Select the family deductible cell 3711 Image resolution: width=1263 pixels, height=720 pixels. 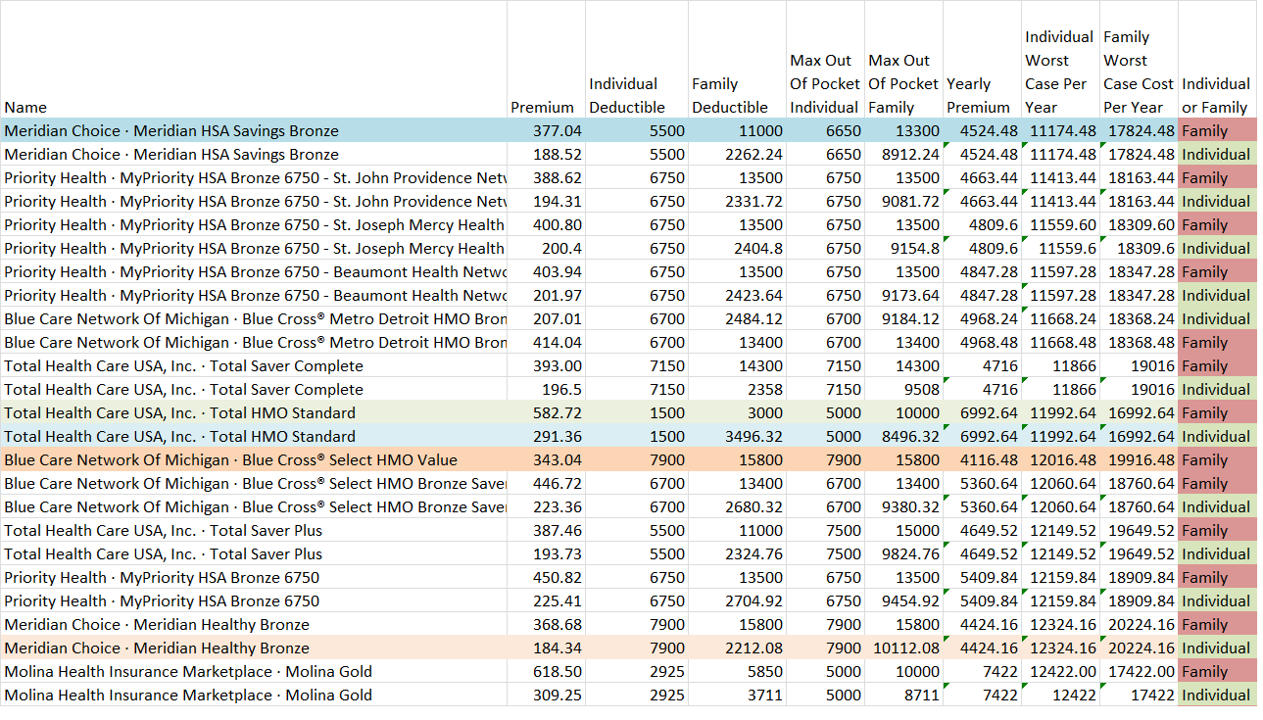click(x=737, y=695)
